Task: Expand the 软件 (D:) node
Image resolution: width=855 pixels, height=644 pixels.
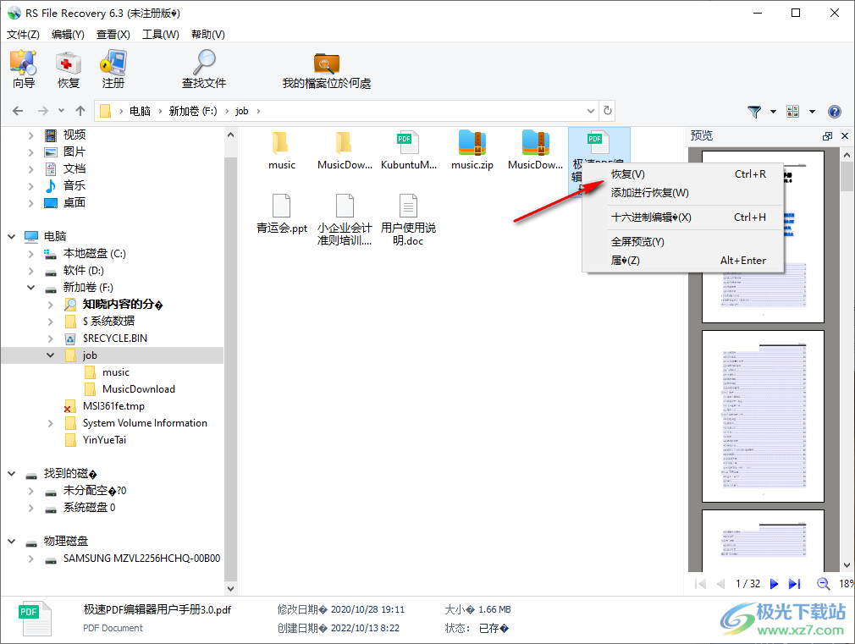Action: click(x=31, y=271)
